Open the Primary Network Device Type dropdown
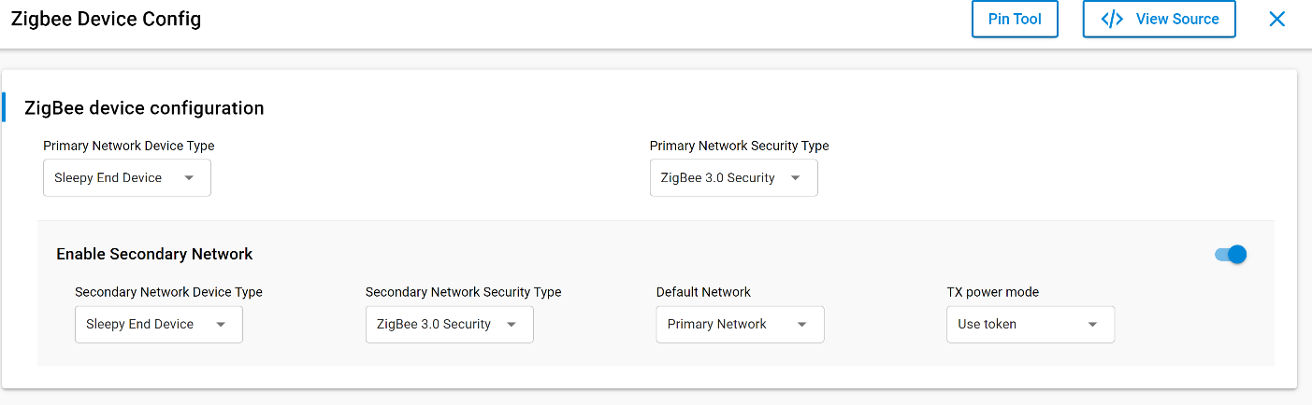1312x405 pixels. tap(127, 177)
